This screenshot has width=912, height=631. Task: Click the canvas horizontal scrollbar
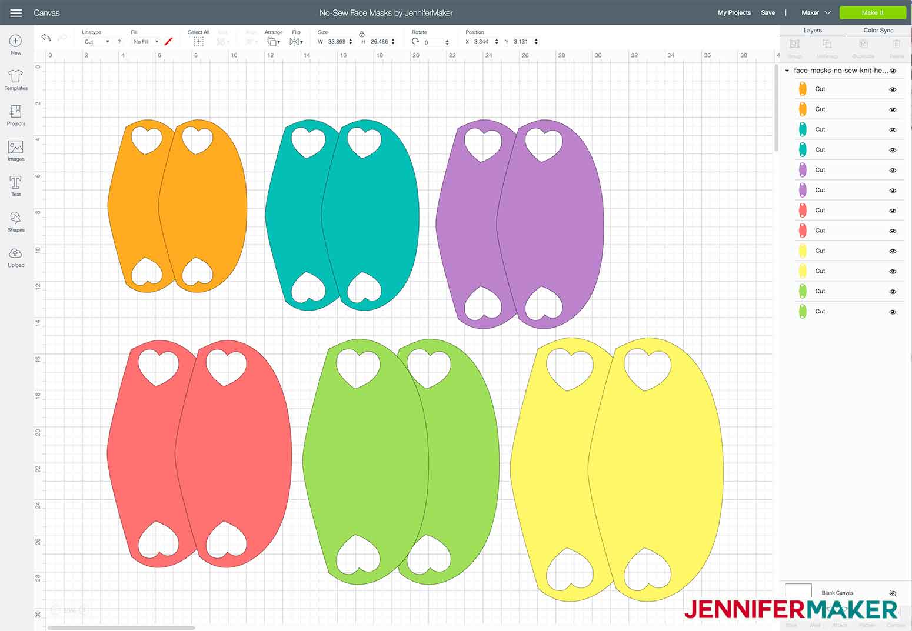click(121, 628)
